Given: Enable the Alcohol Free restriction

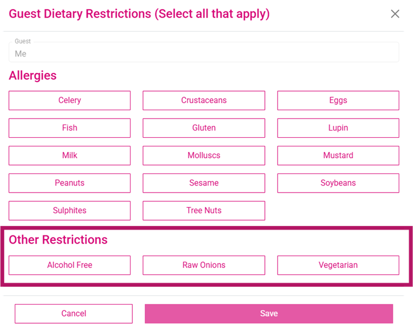Looking at the screenshot, I should pos(70,265).
